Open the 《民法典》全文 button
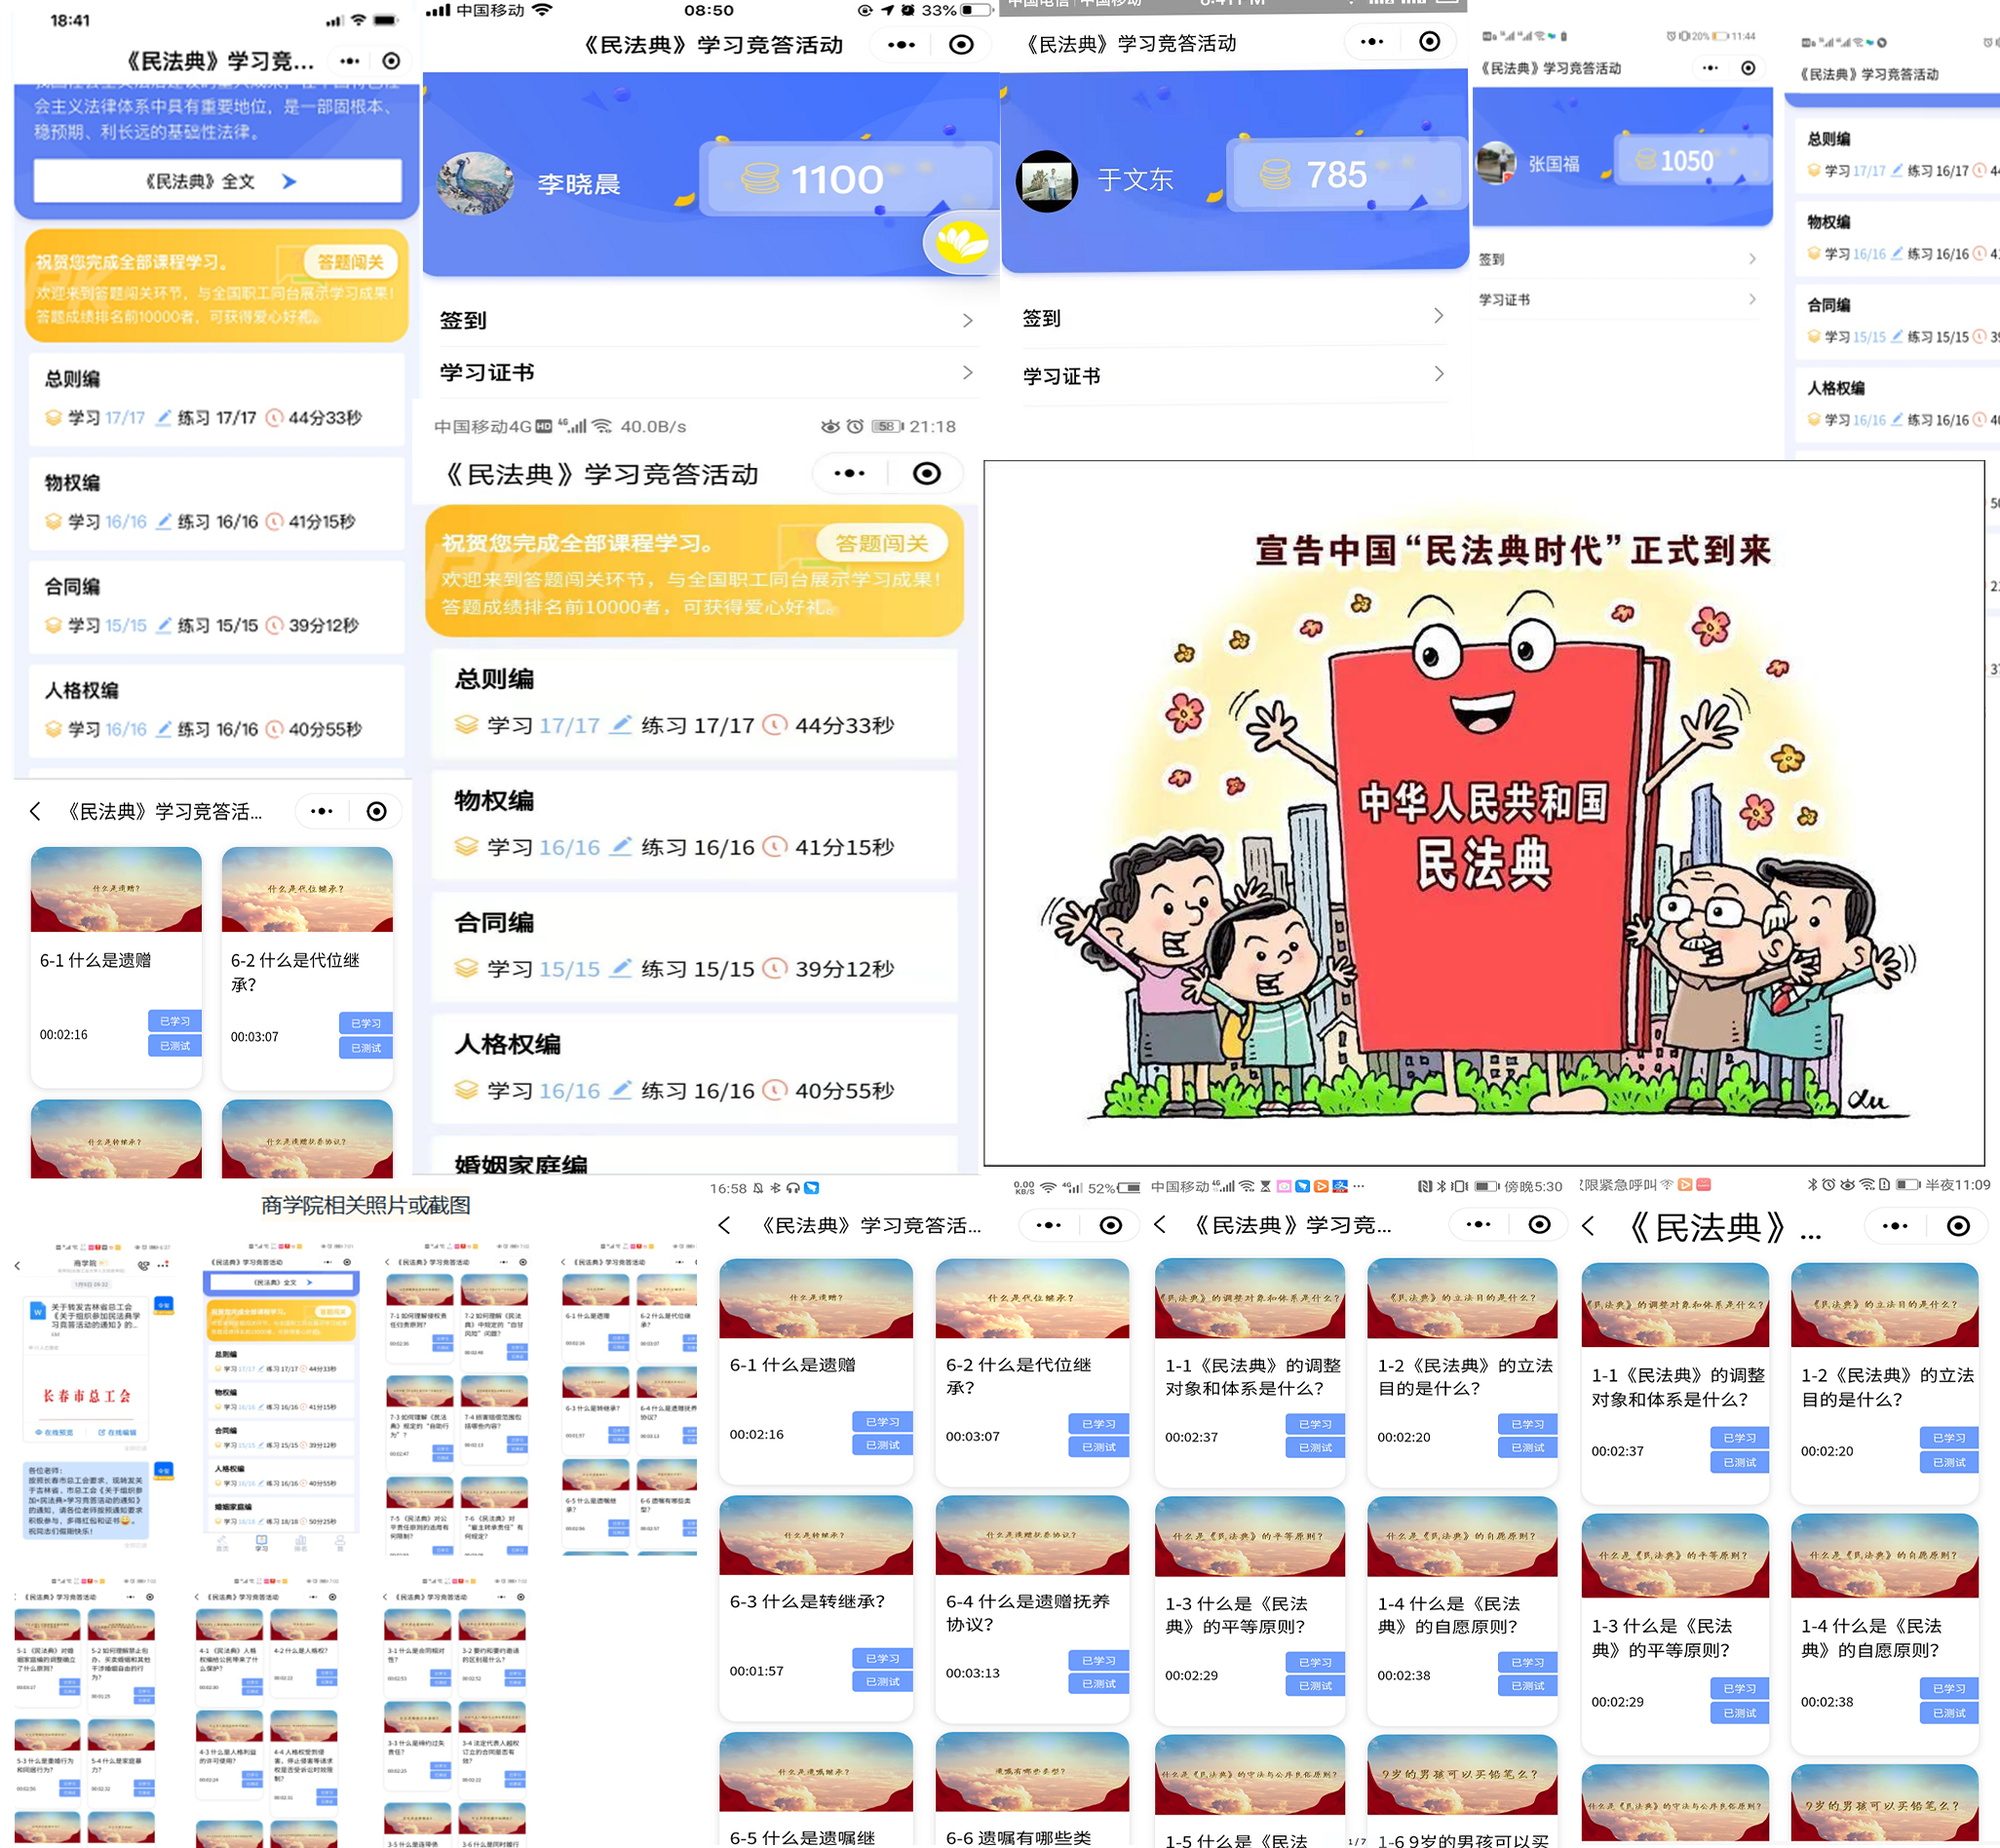Screen dimensions: 2000x1848 [x=218, y=181]
